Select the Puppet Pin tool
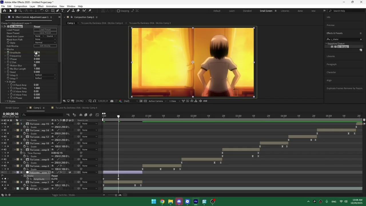 tap(90, 11)
